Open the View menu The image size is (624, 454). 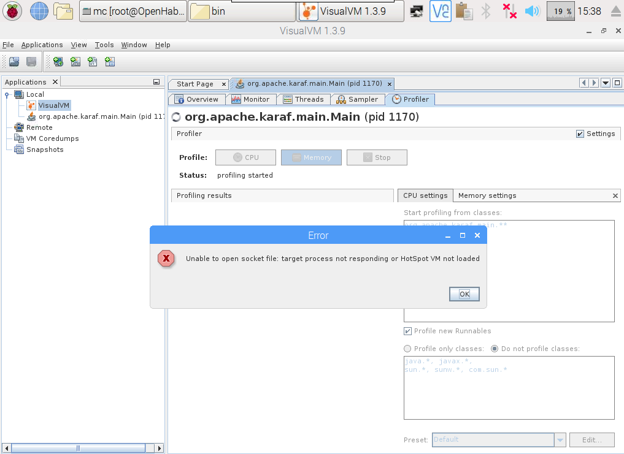click(79, 45)
